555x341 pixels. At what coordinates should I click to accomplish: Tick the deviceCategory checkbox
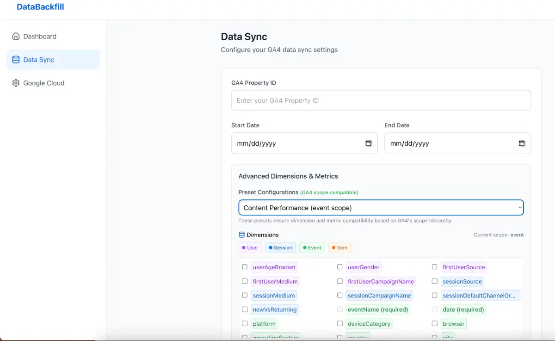coord(339,324)
